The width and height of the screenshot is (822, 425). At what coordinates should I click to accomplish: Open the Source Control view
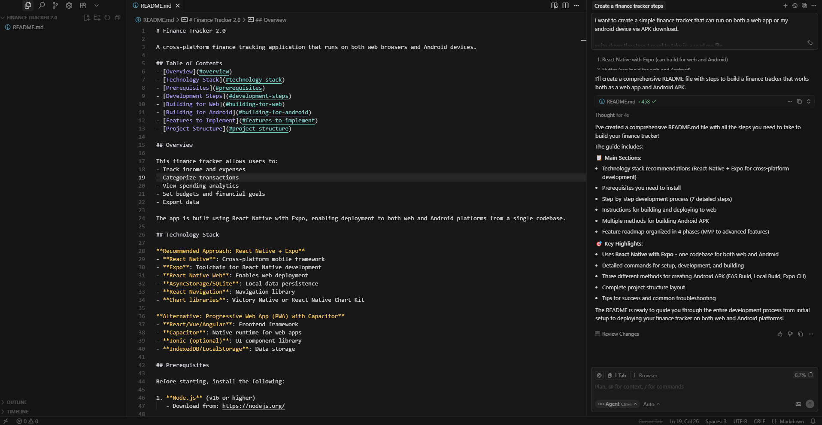[x=55, y=6]
